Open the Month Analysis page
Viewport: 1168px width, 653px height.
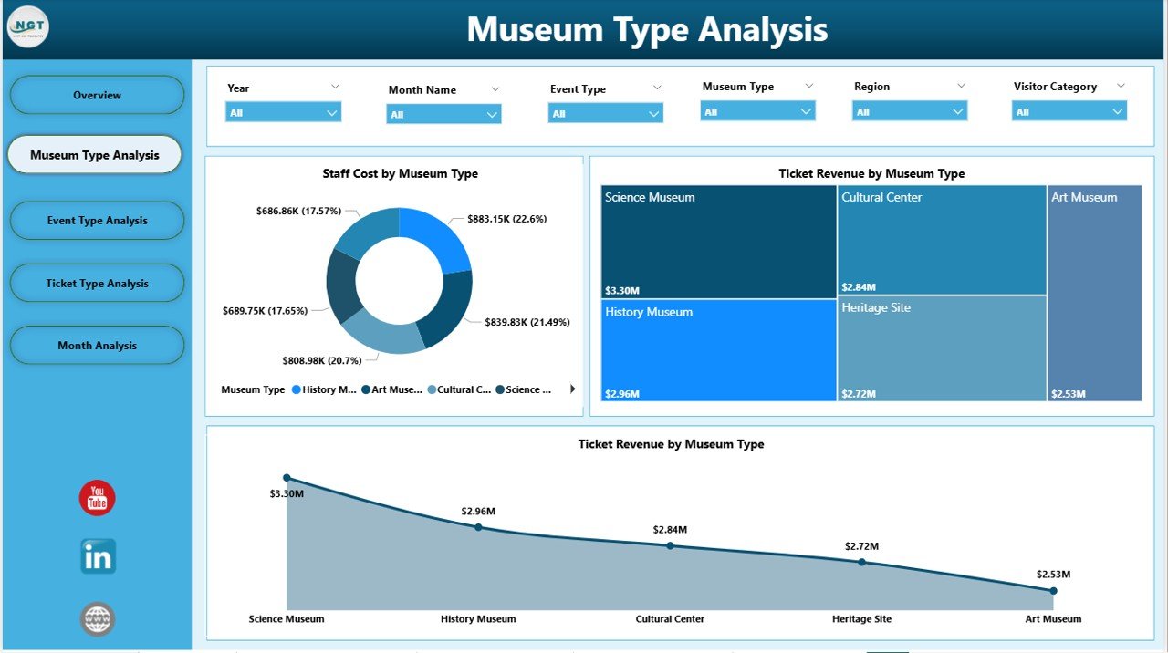[x=97, y=345]
